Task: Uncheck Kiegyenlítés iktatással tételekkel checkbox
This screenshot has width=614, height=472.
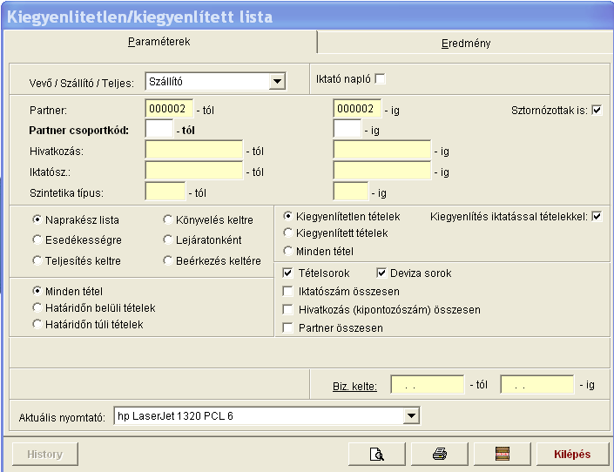Action: pos(597,216)
